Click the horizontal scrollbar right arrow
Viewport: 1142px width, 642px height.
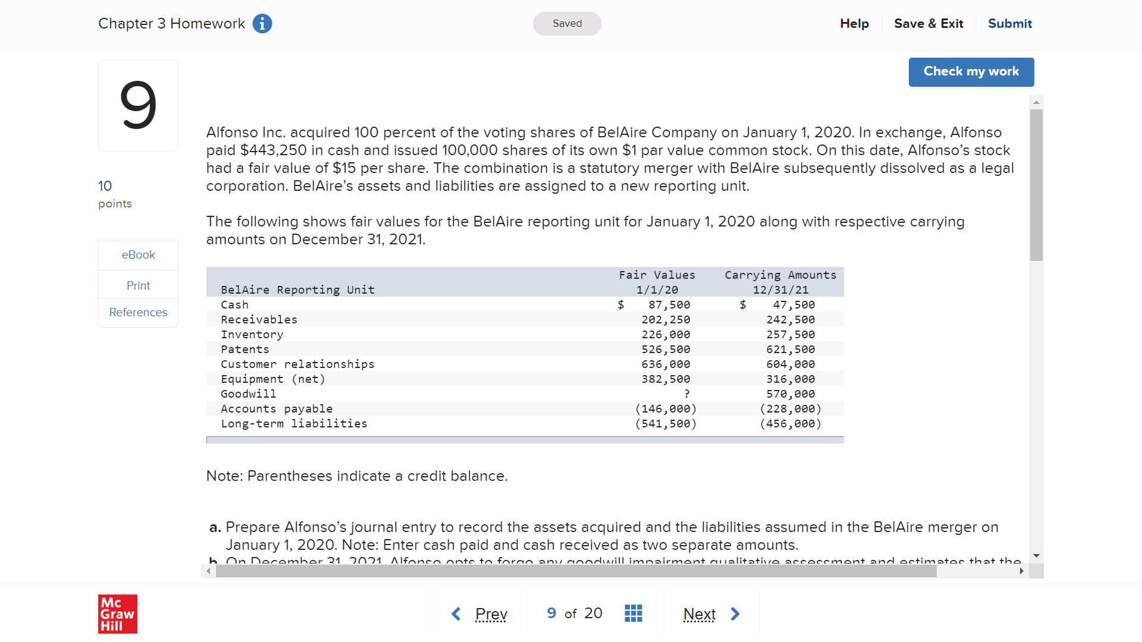point(1021,571)
